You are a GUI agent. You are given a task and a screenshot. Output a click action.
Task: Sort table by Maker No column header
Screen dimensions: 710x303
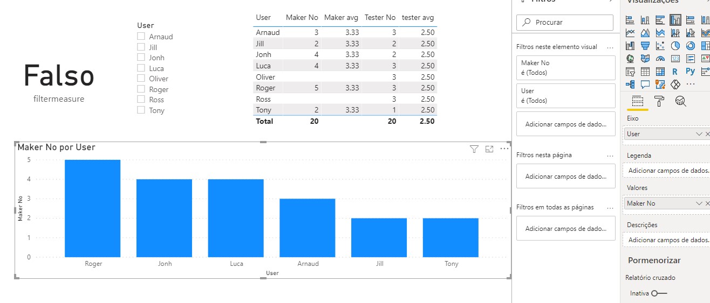point(302,18)
